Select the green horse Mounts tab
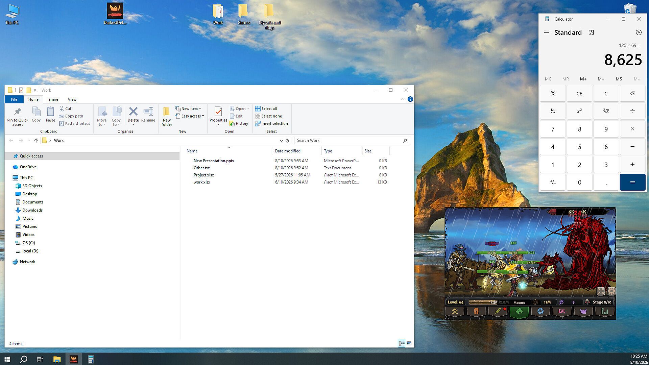This screenshot has width=649, height=365. tap(519, 311)
